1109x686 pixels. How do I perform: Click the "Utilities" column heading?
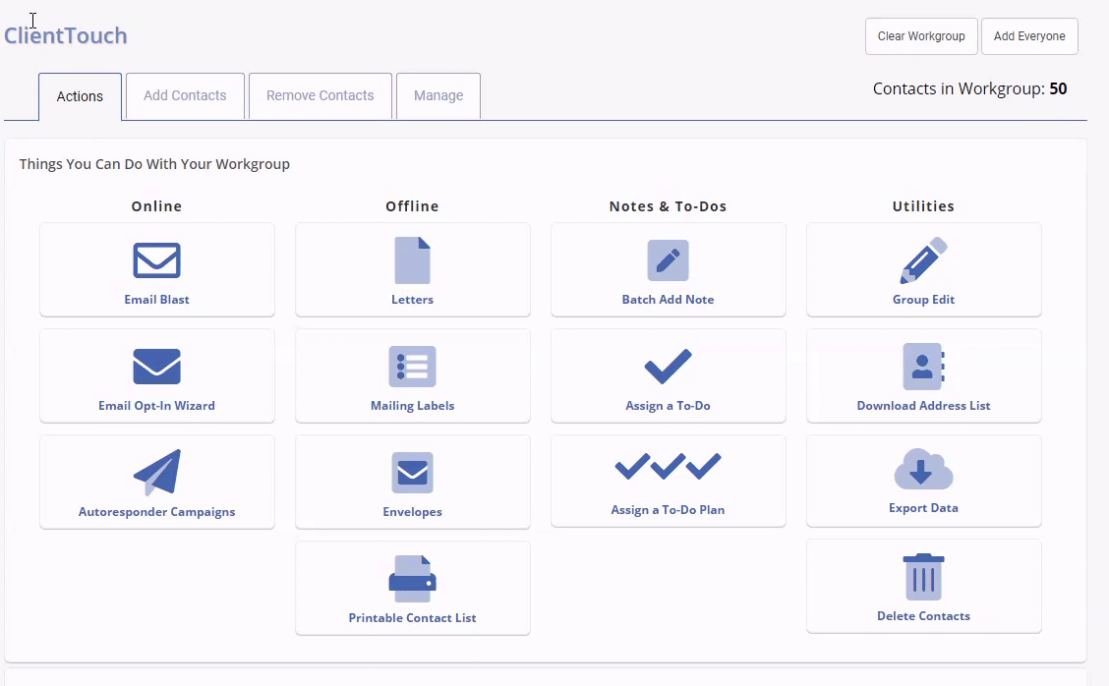point(924,206)
